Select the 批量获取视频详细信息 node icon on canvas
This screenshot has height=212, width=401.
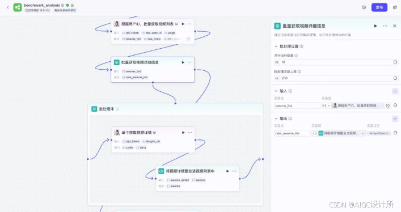pyautogui.click(x=117, y=62)
